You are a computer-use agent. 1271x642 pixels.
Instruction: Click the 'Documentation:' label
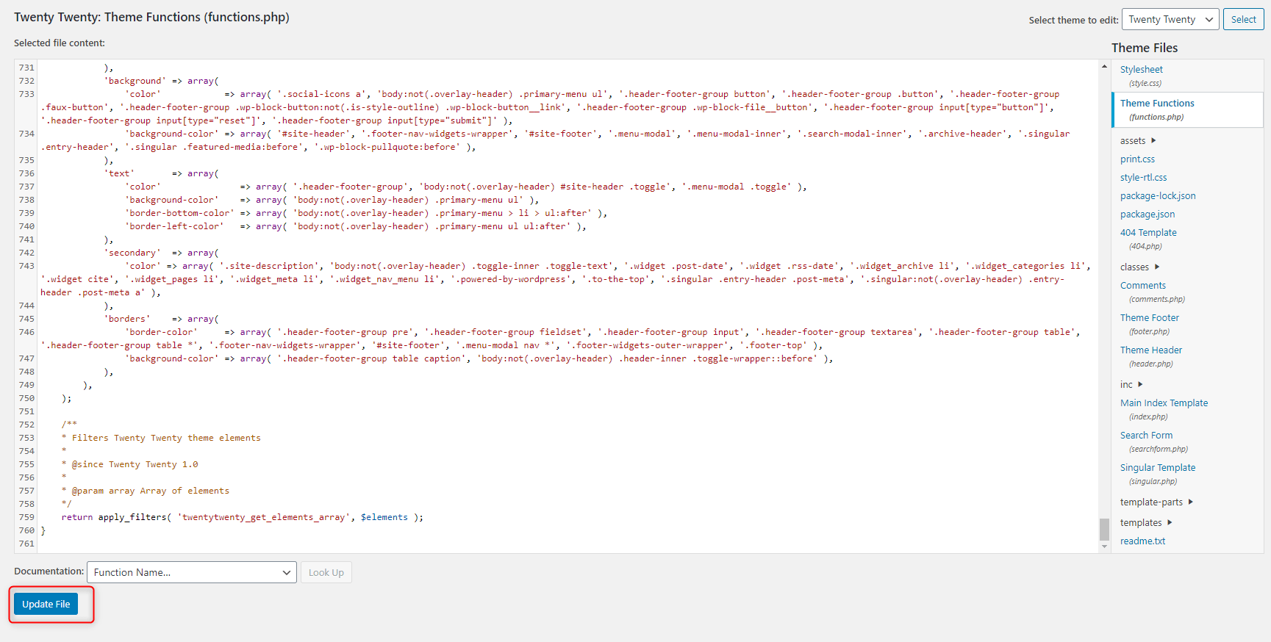pos(49,571)
